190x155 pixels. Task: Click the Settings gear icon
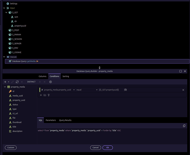(x=7, y=3)
